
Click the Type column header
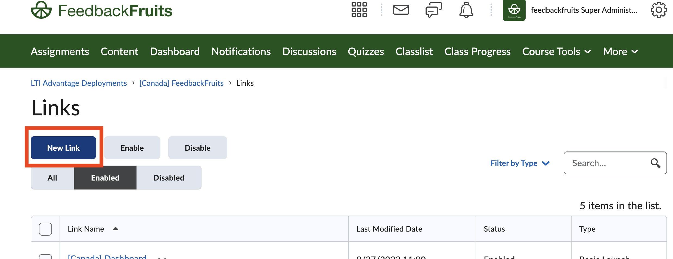click(x=587, y=229)
